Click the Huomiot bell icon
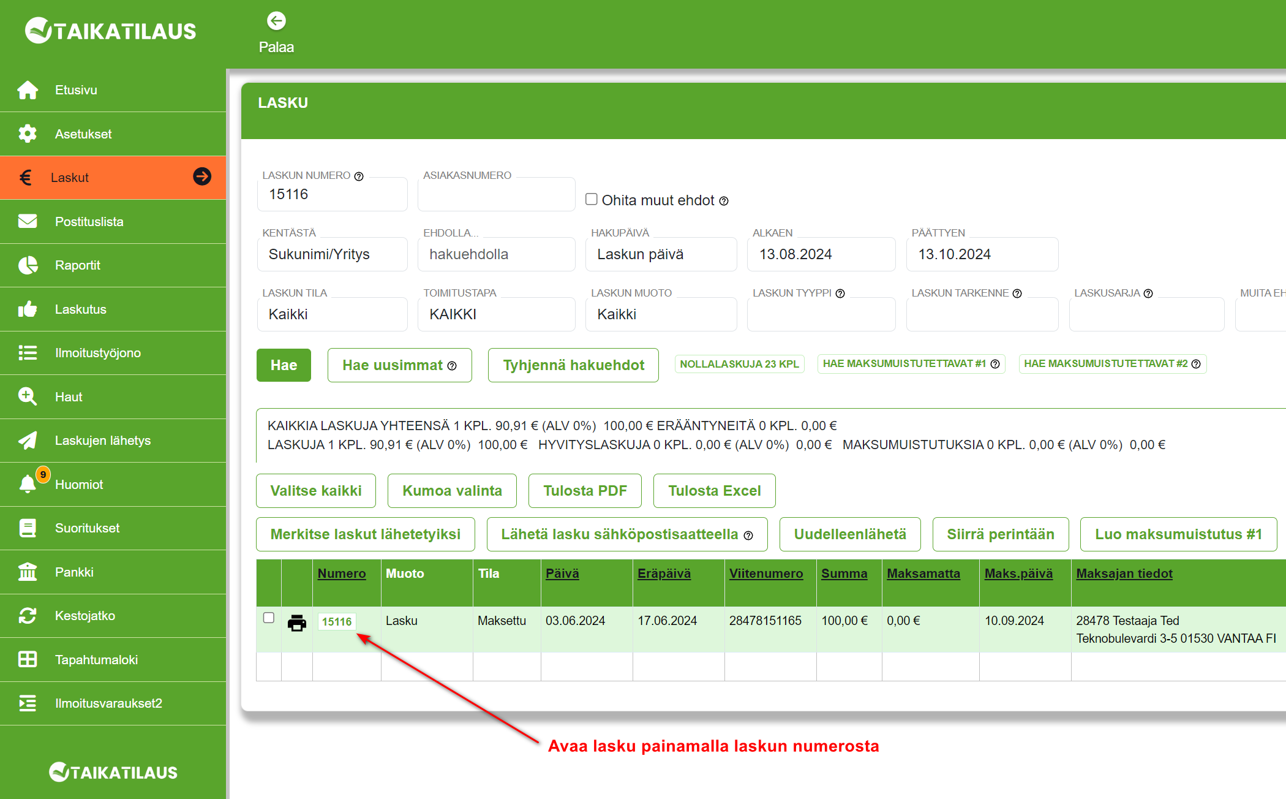Screen dimensions: 1286x799 click(28, 483)
